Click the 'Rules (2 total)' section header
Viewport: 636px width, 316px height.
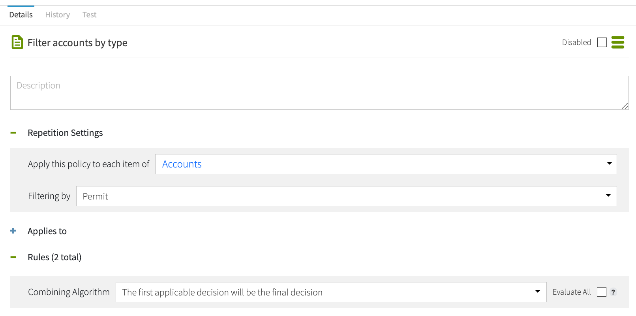(54, 257)
